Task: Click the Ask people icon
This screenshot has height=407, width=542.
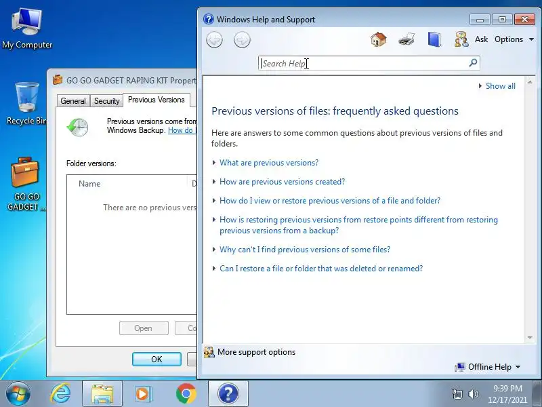Action: point(461,39)
